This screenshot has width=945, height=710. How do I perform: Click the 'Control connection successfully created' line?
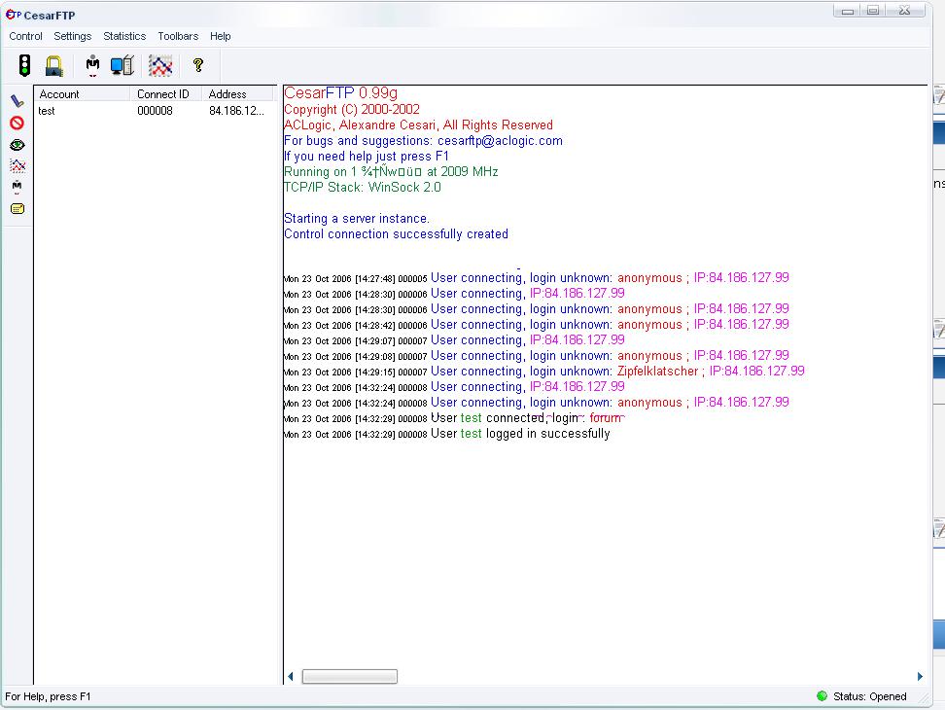[x=396, y=233]
